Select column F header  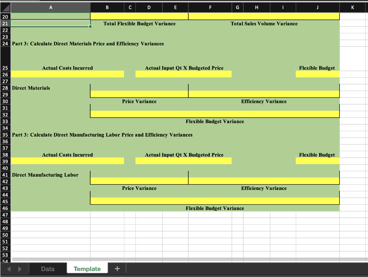coord(210,8)
